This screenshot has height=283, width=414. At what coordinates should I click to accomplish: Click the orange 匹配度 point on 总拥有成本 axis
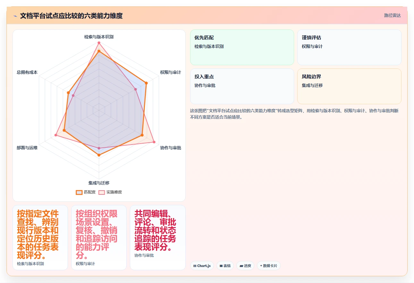click(x=68, y=93)
